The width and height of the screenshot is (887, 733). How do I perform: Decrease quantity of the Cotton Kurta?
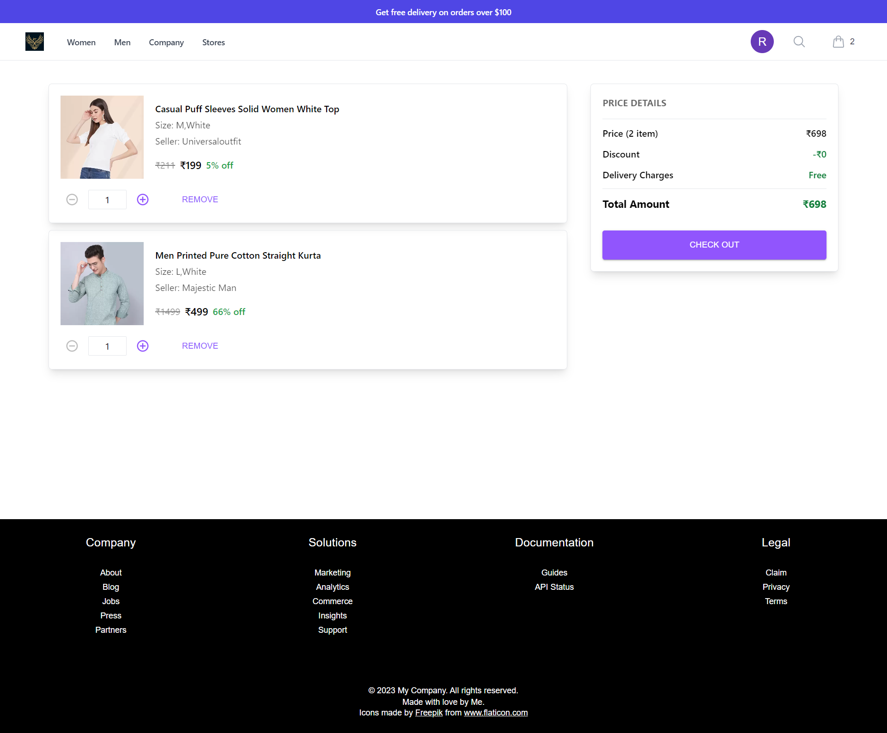72,345
